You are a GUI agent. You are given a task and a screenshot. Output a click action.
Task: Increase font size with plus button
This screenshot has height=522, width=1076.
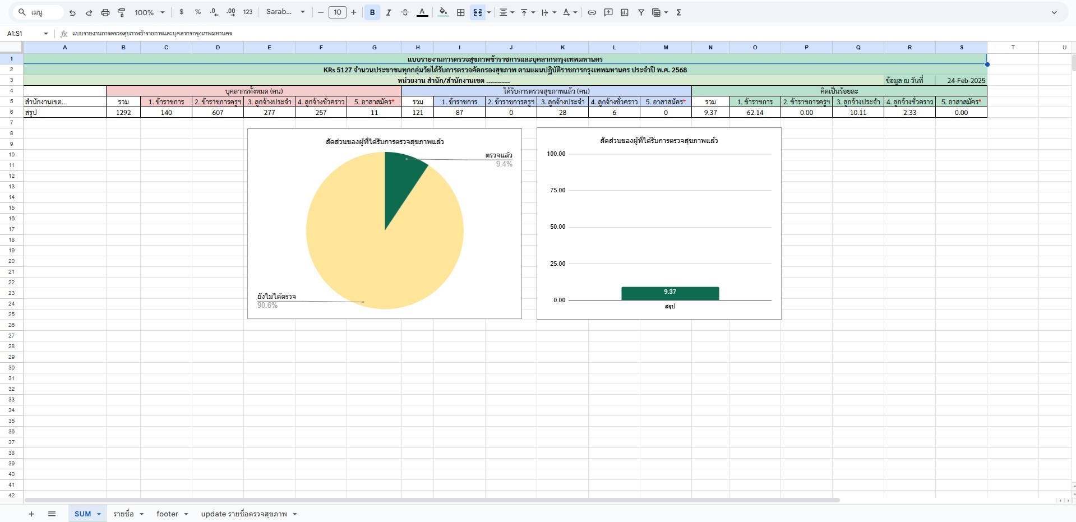(x=354, y=12)
